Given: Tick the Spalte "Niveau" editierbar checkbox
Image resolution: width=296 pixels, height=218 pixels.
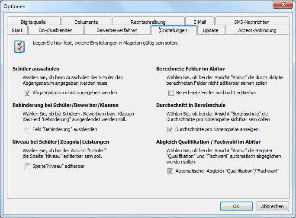Looking at the screenshot, I should [x=27, y=166].
